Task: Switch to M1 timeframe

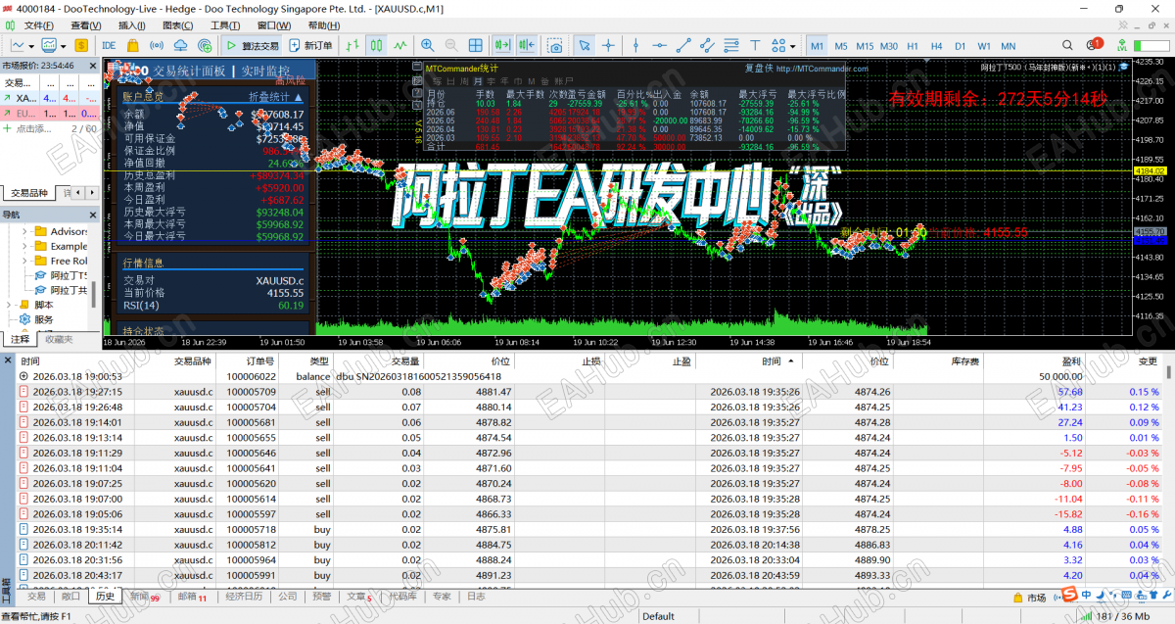Action: click(818, 45)
